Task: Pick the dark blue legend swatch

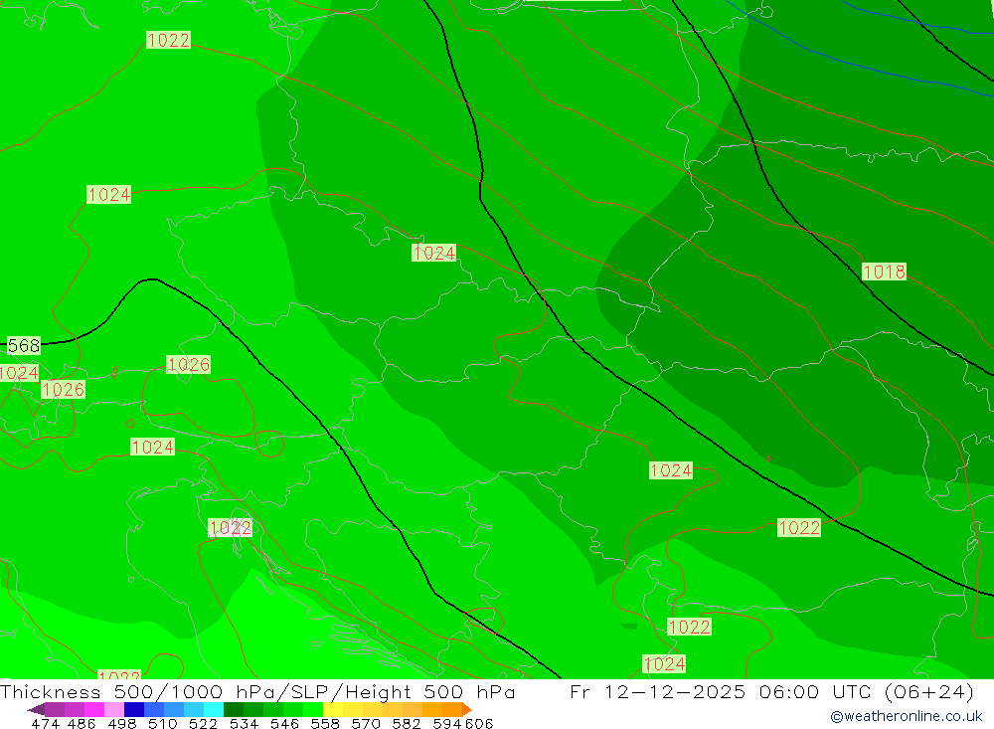Action: (134, 709)
